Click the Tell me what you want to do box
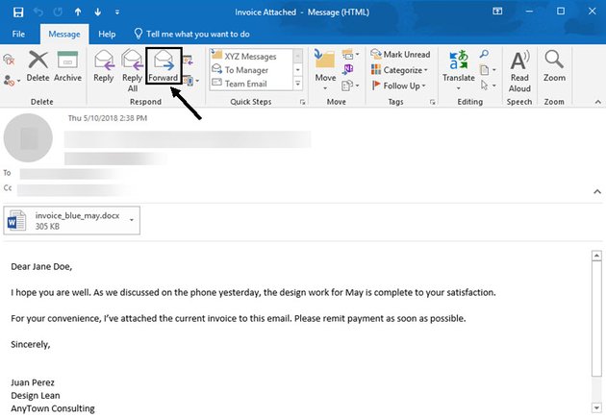The height and width of the screenshot is (417, 606). click(192, 34)
